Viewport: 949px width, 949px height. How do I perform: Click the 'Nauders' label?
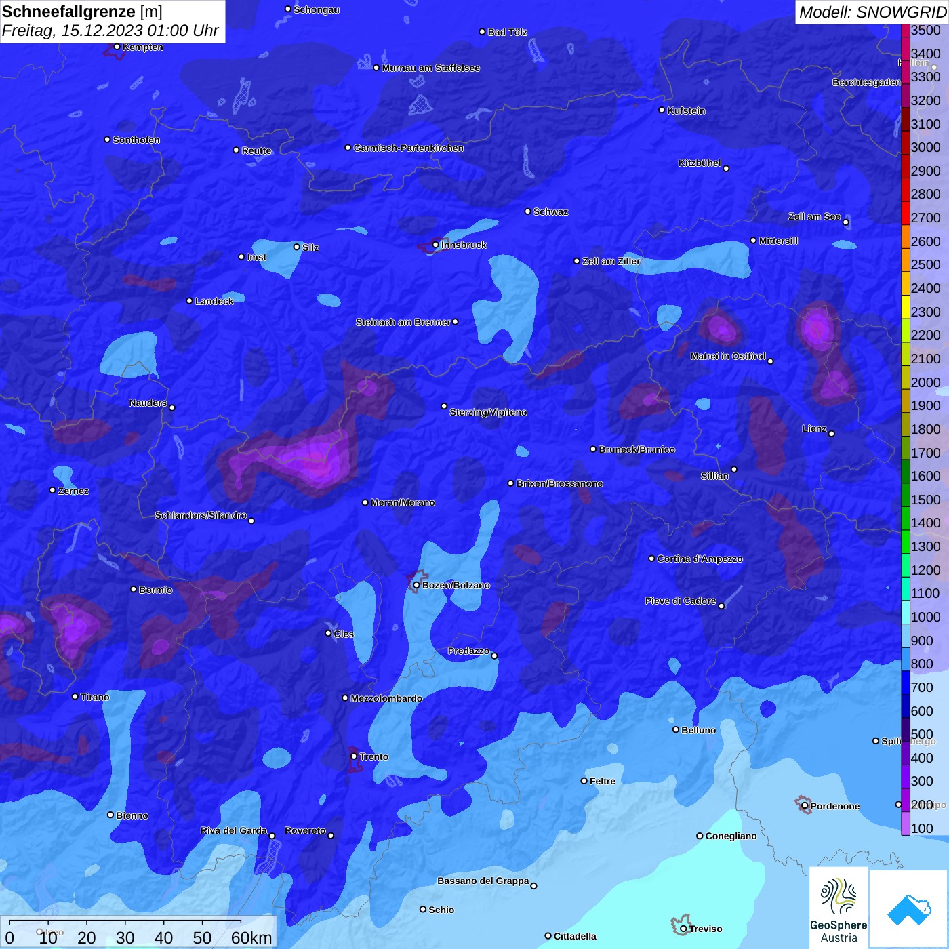tap(148, 403)
